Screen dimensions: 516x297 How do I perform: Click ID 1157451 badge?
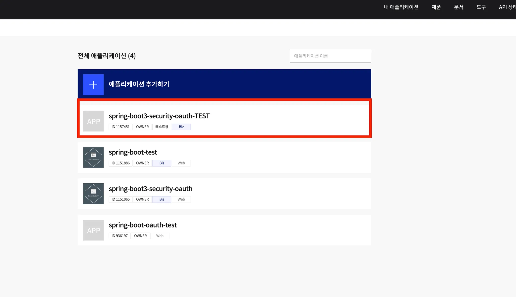tap(120, 127)
